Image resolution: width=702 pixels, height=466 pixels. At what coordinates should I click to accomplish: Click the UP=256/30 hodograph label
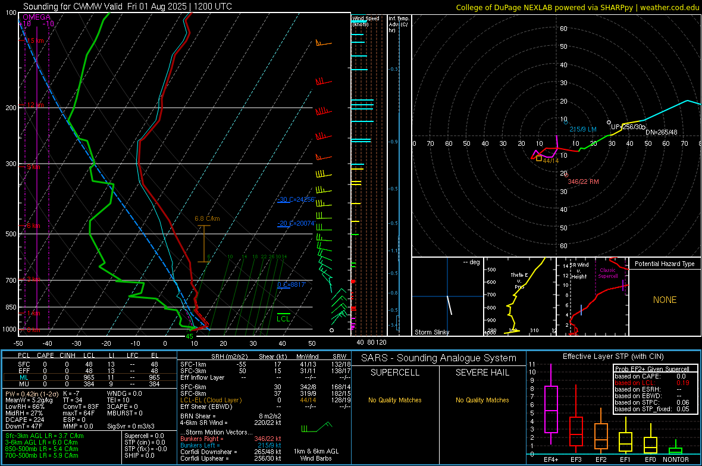tap(627, 127)
